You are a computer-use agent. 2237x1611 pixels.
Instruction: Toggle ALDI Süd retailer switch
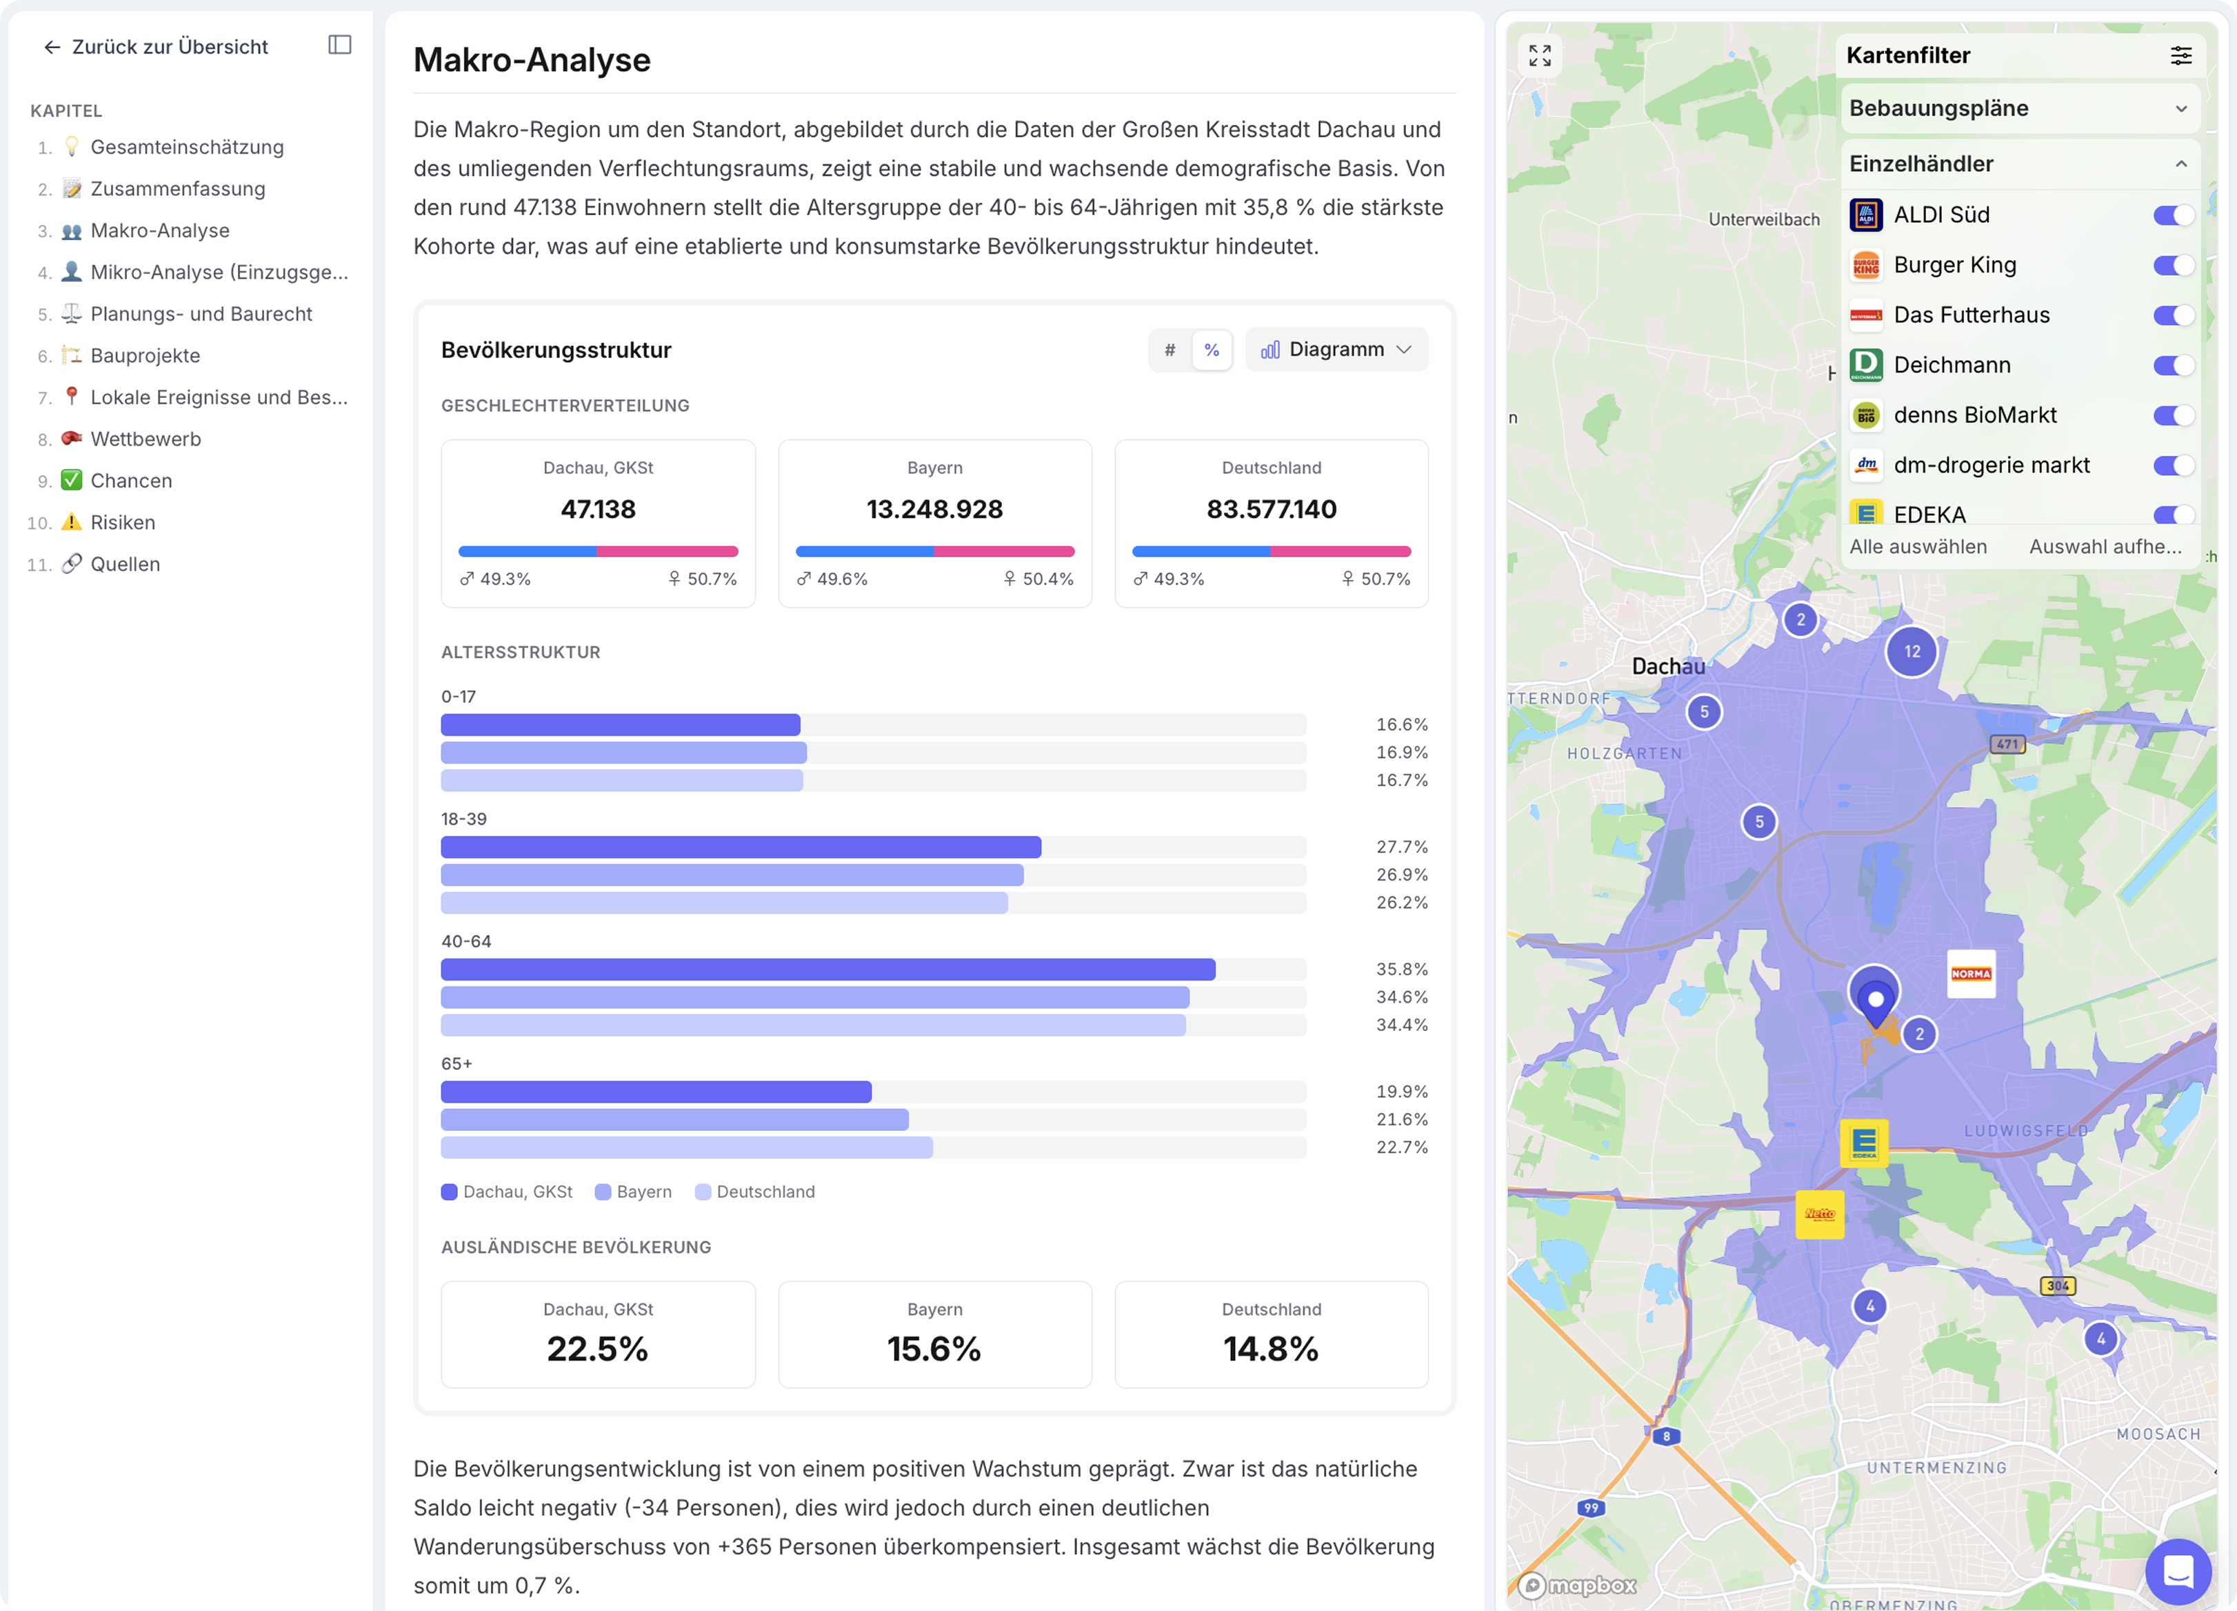coord(2173,215)
